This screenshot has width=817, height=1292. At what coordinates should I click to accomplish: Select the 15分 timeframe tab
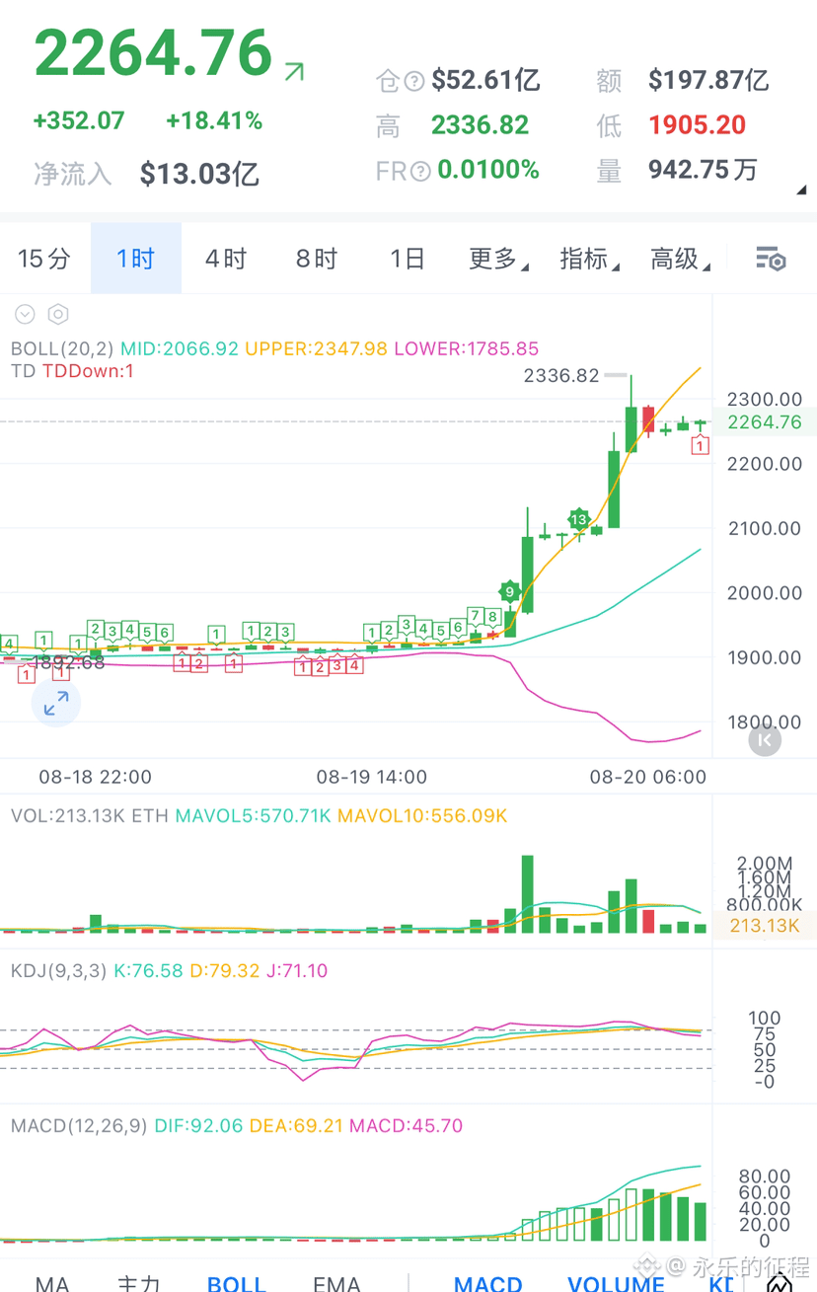[x=44, y=259]
